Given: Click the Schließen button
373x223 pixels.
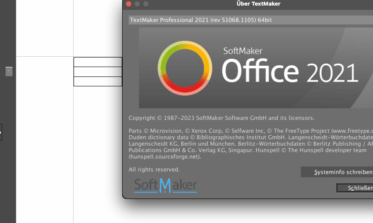Looking at the screenshot, I should click(x=355, y=188).
